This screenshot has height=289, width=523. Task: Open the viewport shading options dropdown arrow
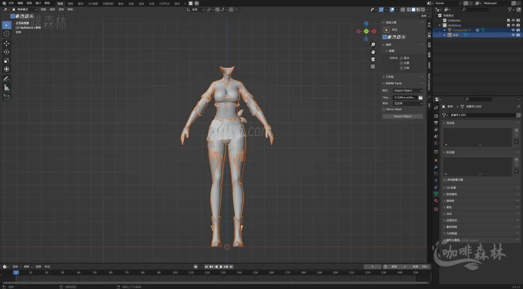[x=427, y=10]
